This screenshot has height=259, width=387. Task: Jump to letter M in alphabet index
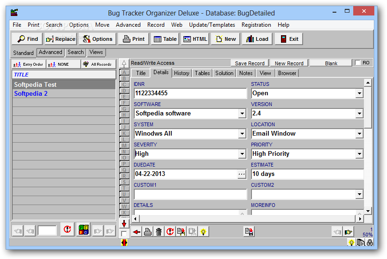(x=124, y=145)
